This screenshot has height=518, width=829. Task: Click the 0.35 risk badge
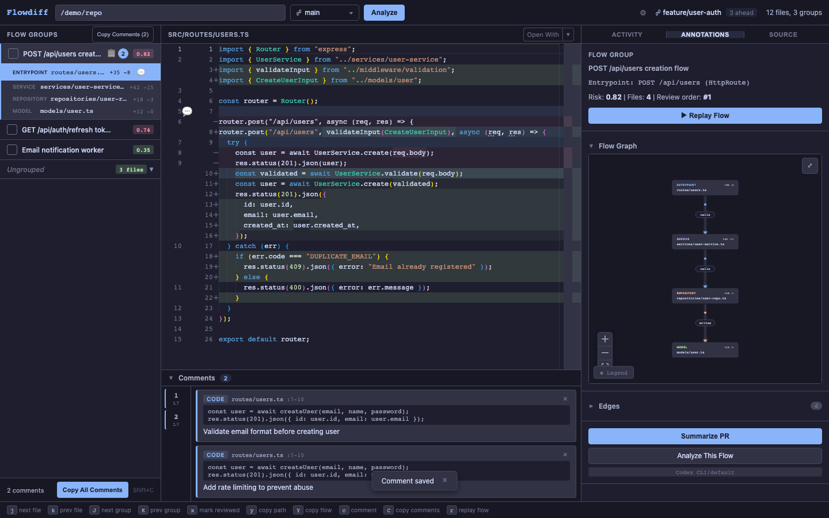[143, 150]
